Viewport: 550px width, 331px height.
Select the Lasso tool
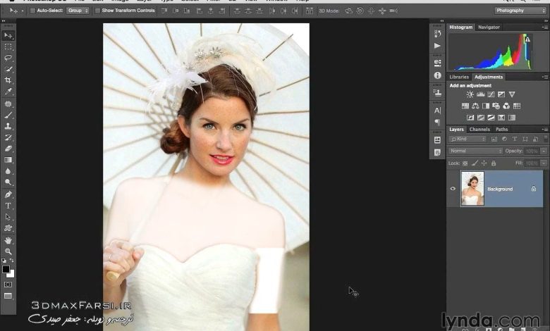8,58
